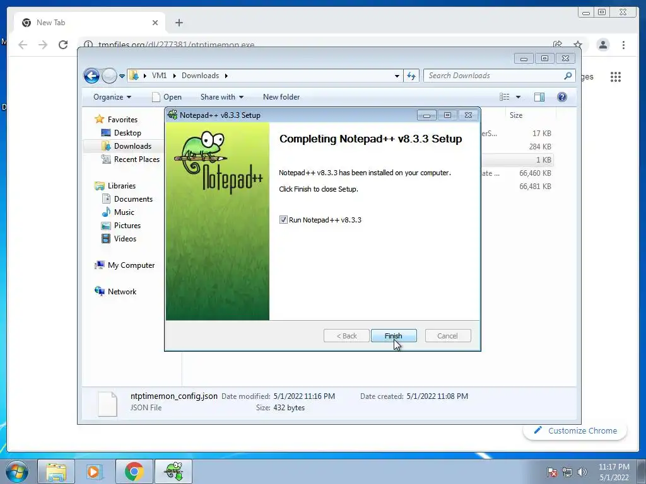Click Explorer back navigation arrow
646x484 pixels.
point(91,76)
